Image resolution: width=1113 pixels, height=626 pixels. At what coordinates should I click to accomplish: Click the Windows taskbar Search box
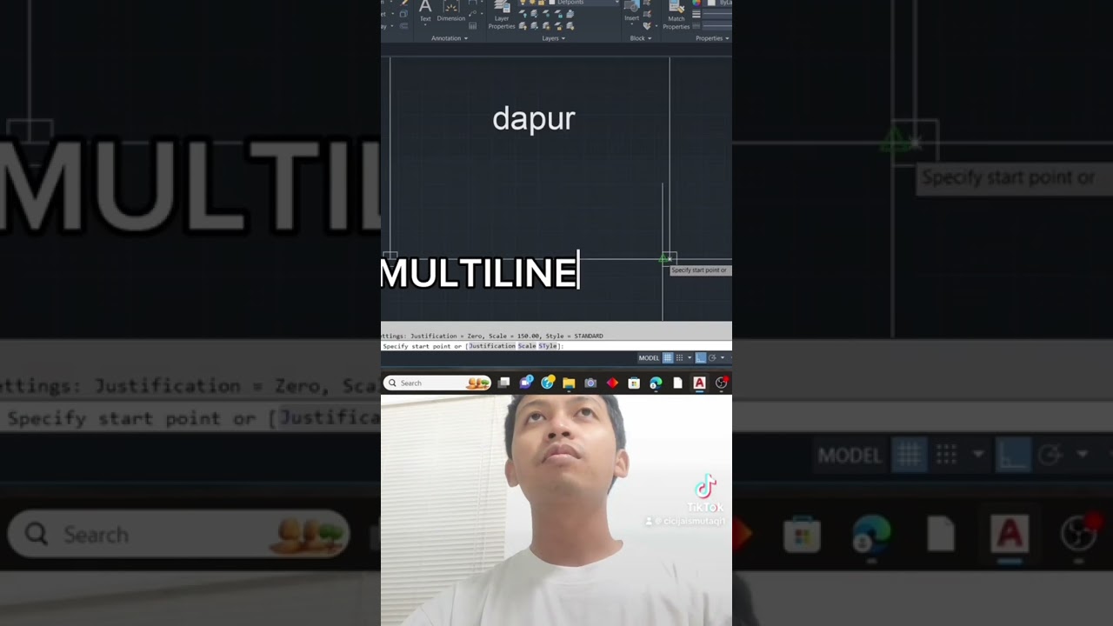click(x=437, y=383)
